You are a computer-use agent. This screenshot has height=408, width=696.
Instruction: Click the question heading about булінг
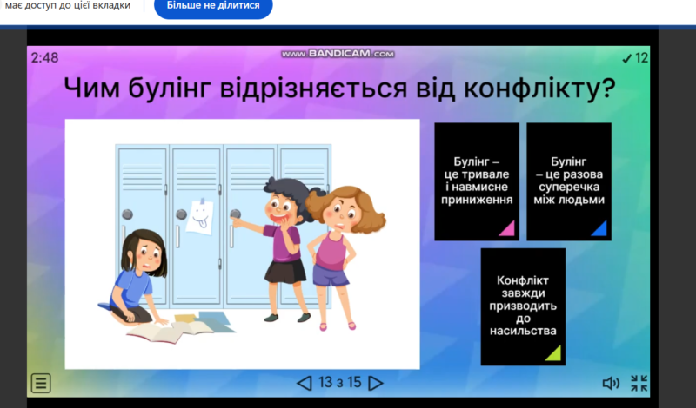340,89
